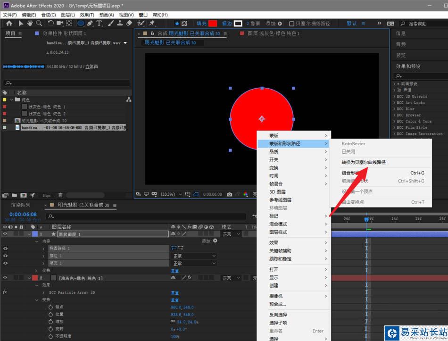
Task: Toggle the fx switch of BCC Particle Array 3D
Action: point(5,292)
